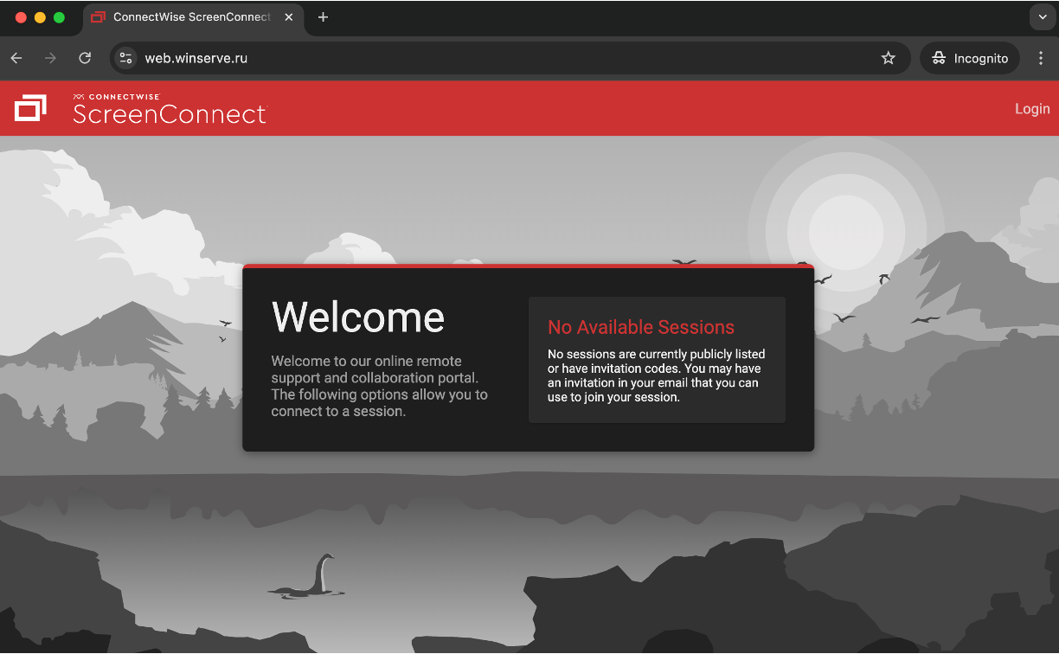Open the site settings icon in the address bar

click(x=126, y=58)
